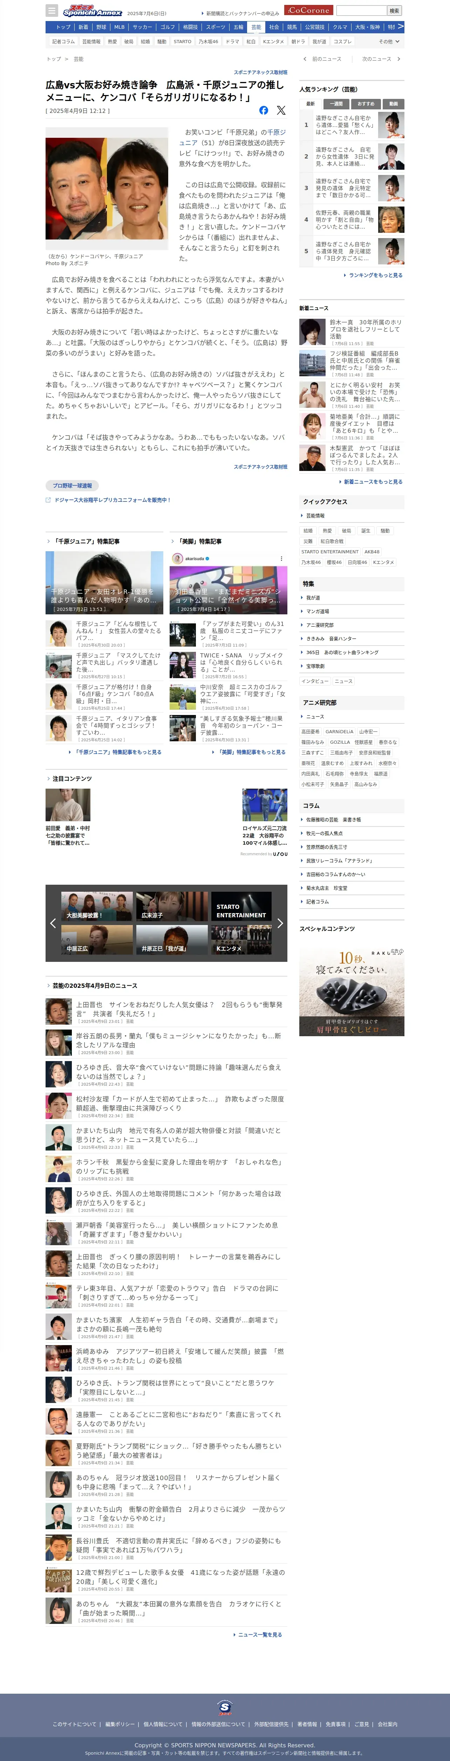Open 芸能 main navigation tab

256,27
